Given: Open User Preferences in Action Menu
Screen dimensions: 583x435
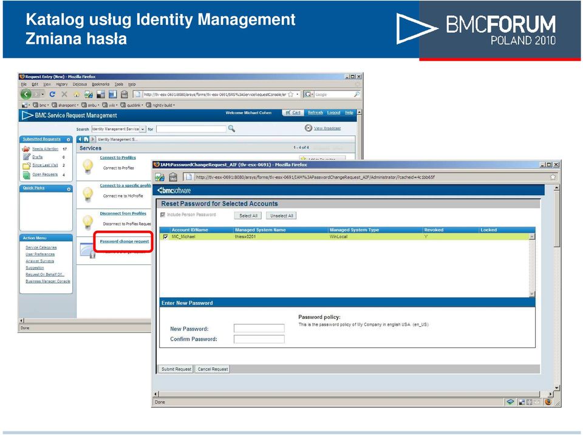Looking at the screenshot, I should click(x=40, y=254).
